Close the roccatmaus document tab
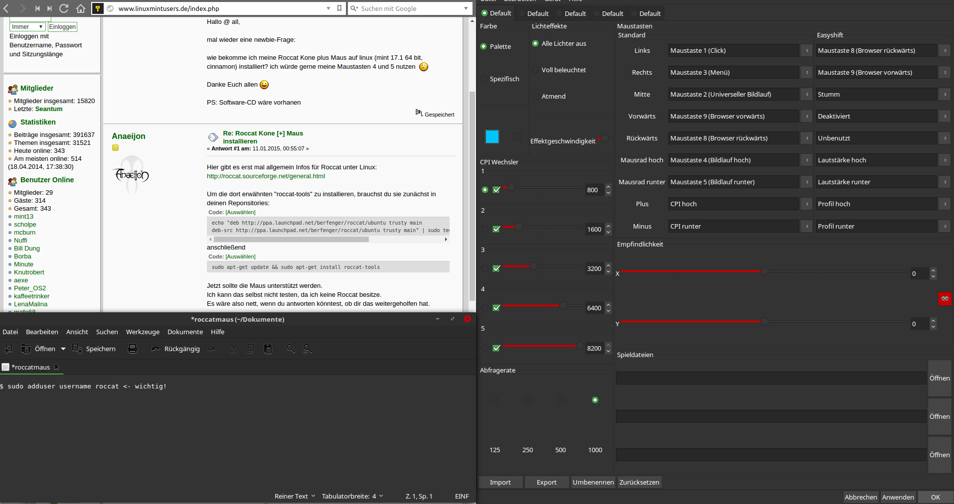The height and width of the screenshot is (504, 954). [56, 367]
